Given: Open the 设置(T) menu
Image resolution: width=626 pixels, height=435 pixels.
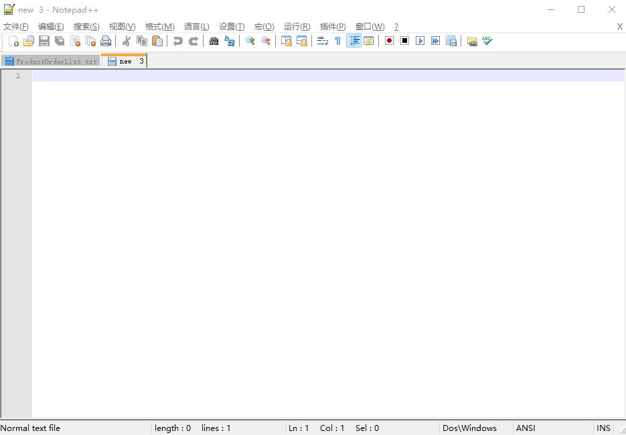Looking at the screenshot, I should point(232,27).
